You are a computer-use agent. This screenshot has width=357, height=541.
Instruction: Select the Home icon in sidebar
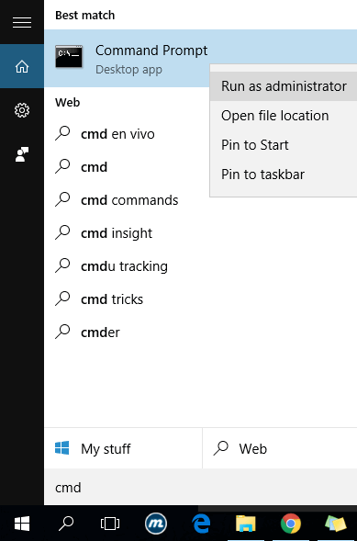click(22, 66)
